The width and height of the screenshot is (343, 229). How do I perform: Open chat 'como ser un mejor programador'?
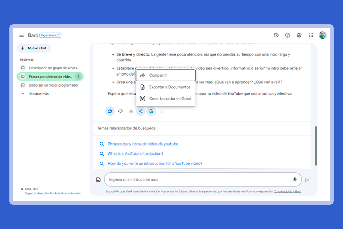pyautogui.click(x=50, y=85)
